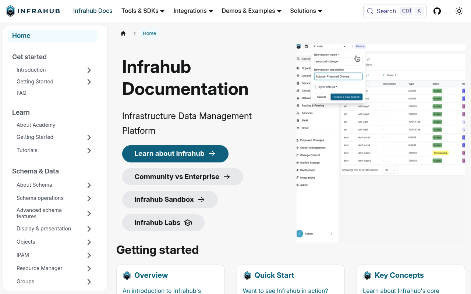
Task: Open the Groups sidebar link
Action: (x=25, y=282)
